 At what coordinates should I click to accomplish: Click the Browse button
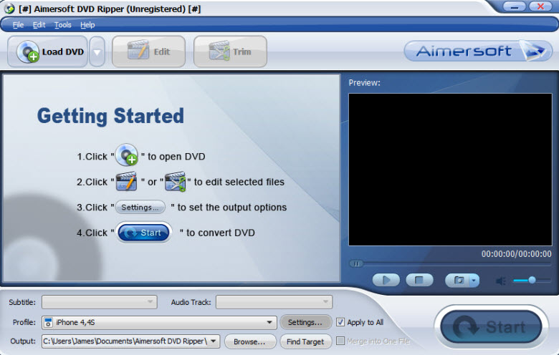click(x=250, y=341)
